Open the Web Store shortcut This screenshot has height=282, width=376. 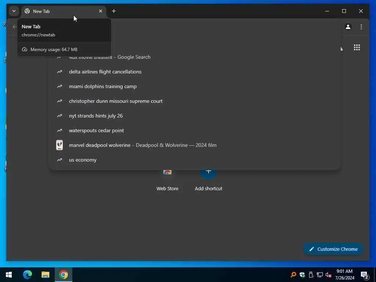coord(167,180)
